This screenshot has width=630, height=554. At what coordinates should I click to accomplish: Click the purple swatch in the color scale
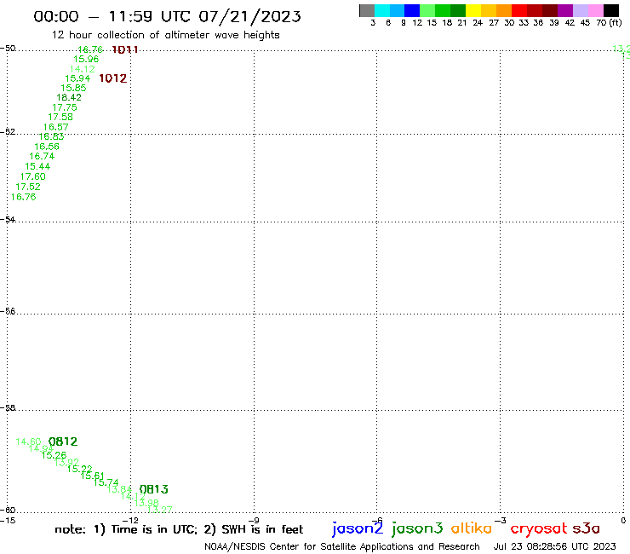pyautogui.click(x=565, y=10)
